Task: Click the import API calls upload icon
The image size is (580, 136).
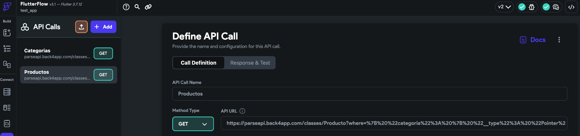Action: point(82,27)
